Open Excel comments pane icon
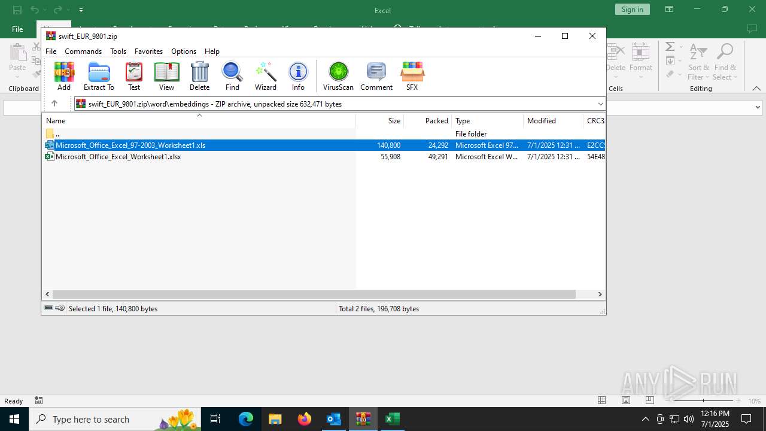The width and height of the screenshot is (766, 431). [752, 29]
